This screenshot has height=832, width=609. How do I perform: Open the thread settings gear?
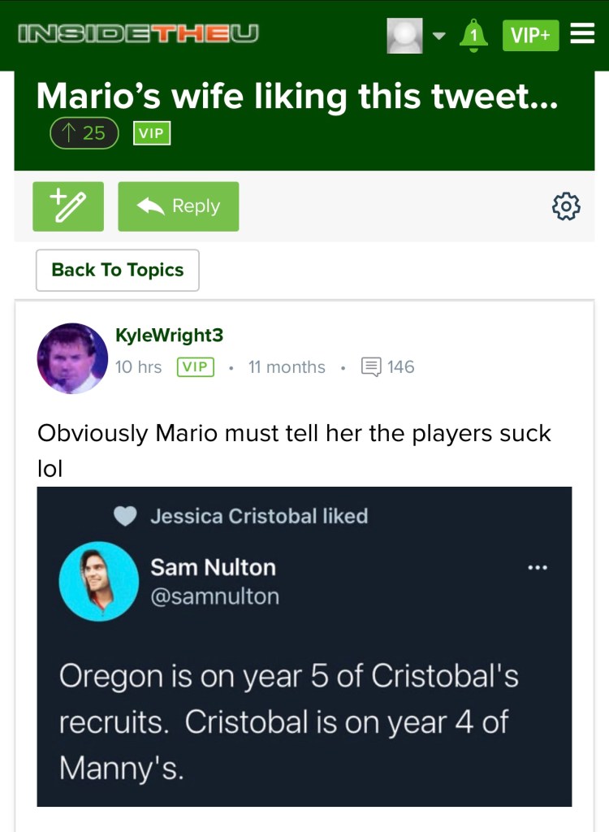tap(566, 206)
